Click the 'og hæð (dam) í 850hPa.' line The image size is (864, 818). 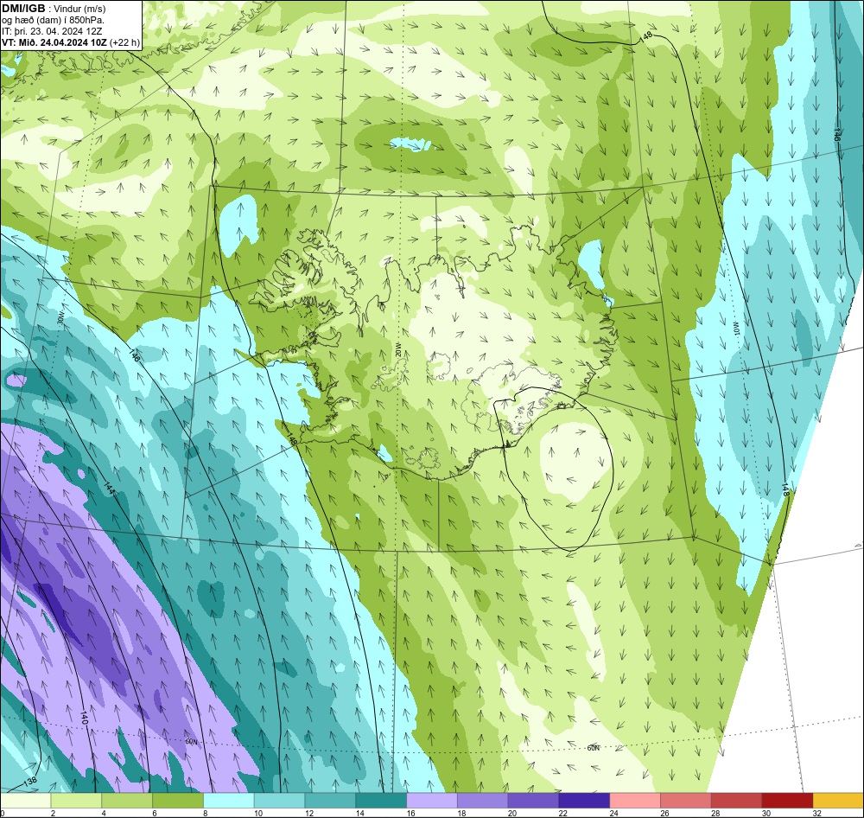click(53, 21)
